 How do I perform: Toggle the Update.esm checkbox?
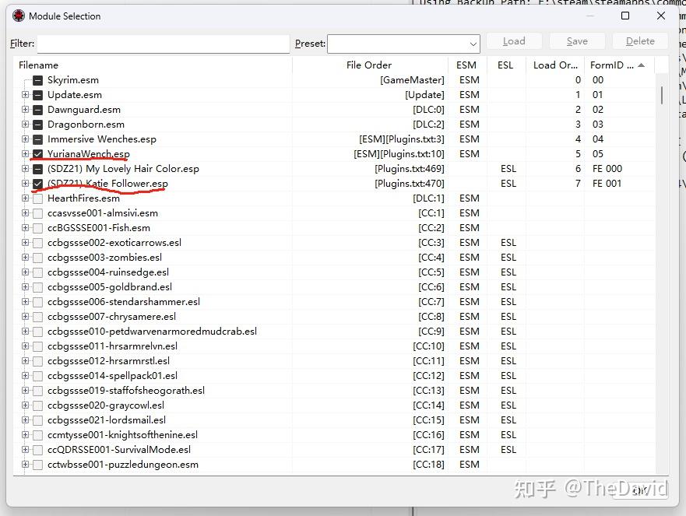[38, 95]
